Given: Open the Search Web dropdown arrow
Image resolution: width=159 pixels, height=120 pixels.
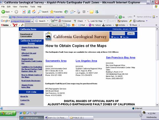Looking at the screenshot, I should 65,25.
